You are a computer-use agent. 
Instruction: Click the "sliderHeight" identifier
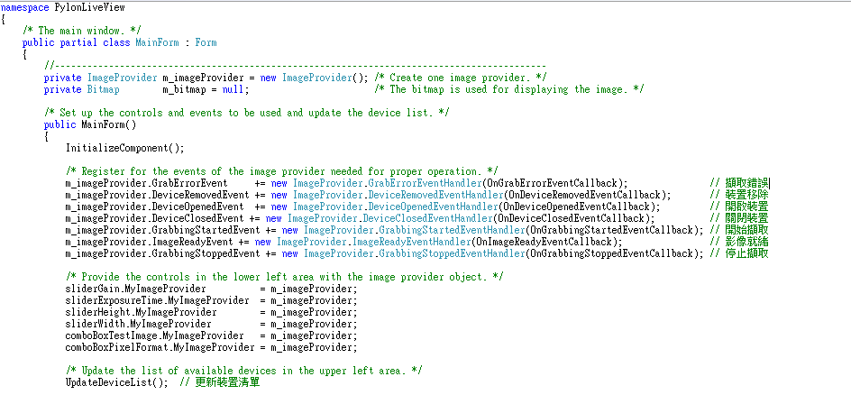(x=97, y=312)
